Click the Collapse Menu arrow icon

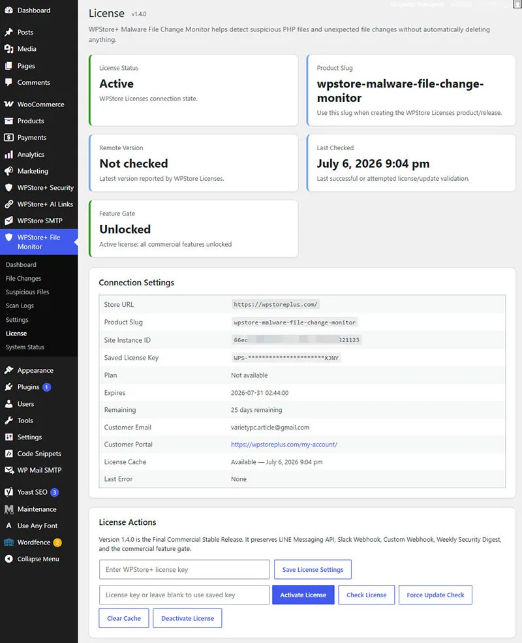pyautogui.click(x=8, y=559)
